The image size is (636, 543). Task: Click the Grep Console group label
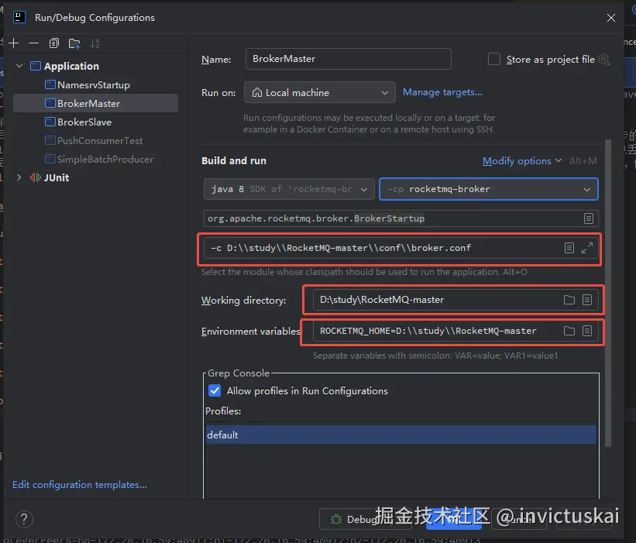(x=239, y=373)
